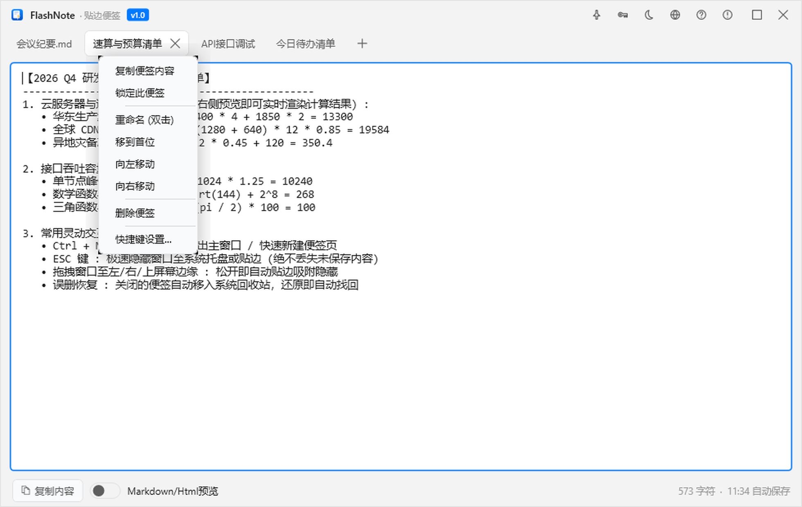Click the key password icon
The width and height of the screenshot is (802, 507).
(x=623, y=15)
